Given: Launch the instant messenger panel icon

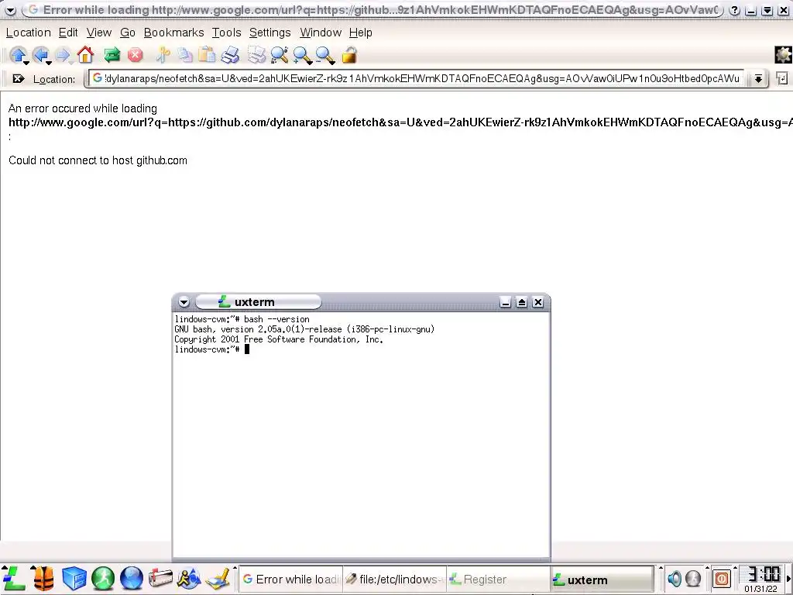Looking at the screenshot, I should [189, 578].
